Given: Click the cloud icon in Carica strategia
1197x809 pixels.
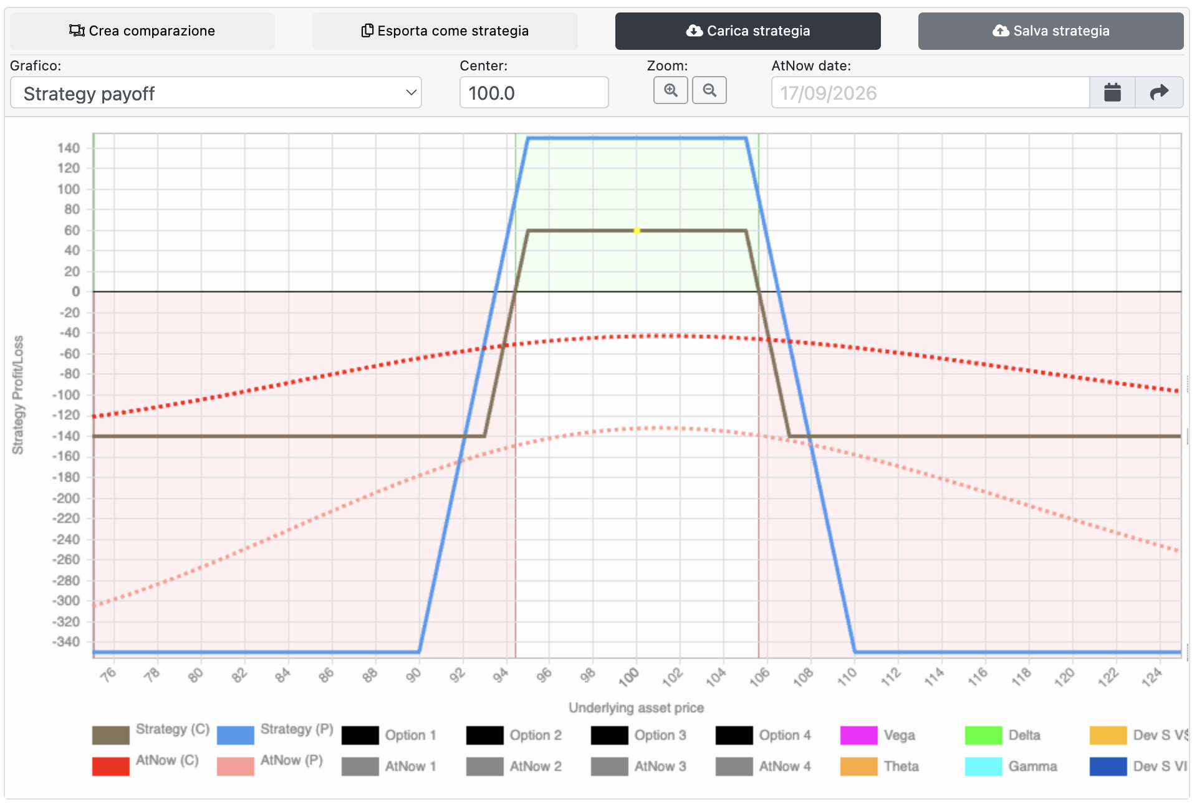Looking at the screenshot, I should click(x=695, y=31).
